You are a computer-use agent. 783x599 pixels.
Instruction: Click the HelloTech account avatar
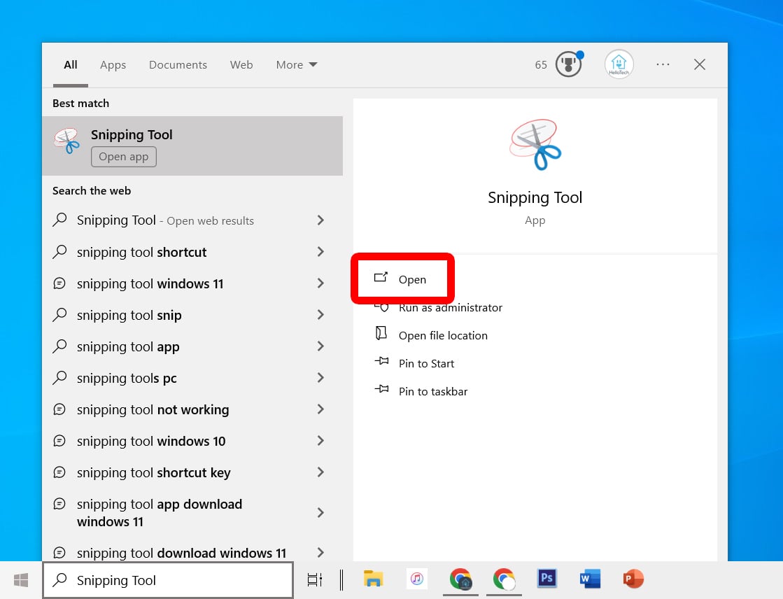click(x=619, y=64)
